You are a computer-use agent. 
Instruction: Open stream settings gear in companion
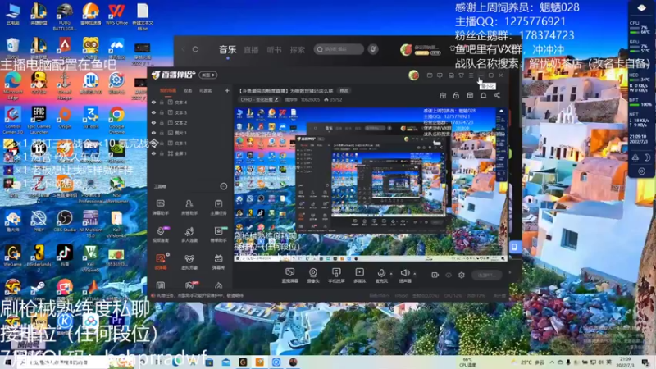(x=462, y=275)
